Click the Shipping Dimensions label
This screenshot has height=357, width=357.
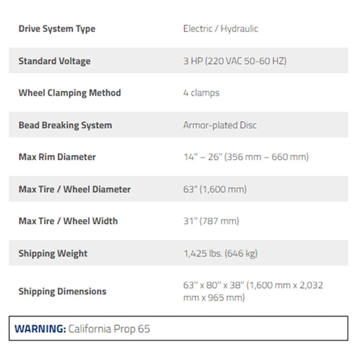pyautogui.click(x=62, y=292)
